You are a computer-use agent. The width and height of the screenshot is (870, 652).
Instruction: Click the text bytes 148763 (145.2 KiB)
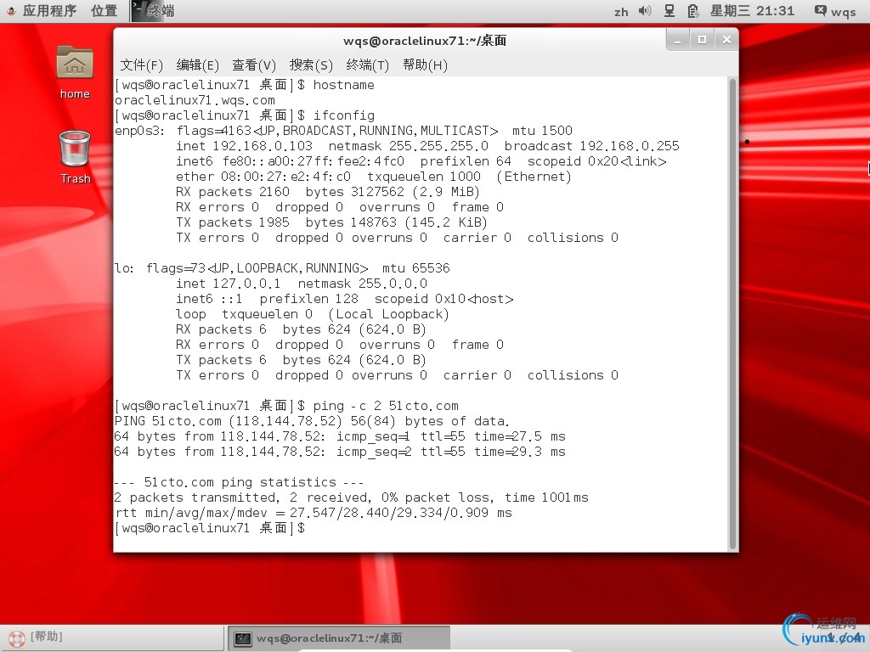point(396,222)
